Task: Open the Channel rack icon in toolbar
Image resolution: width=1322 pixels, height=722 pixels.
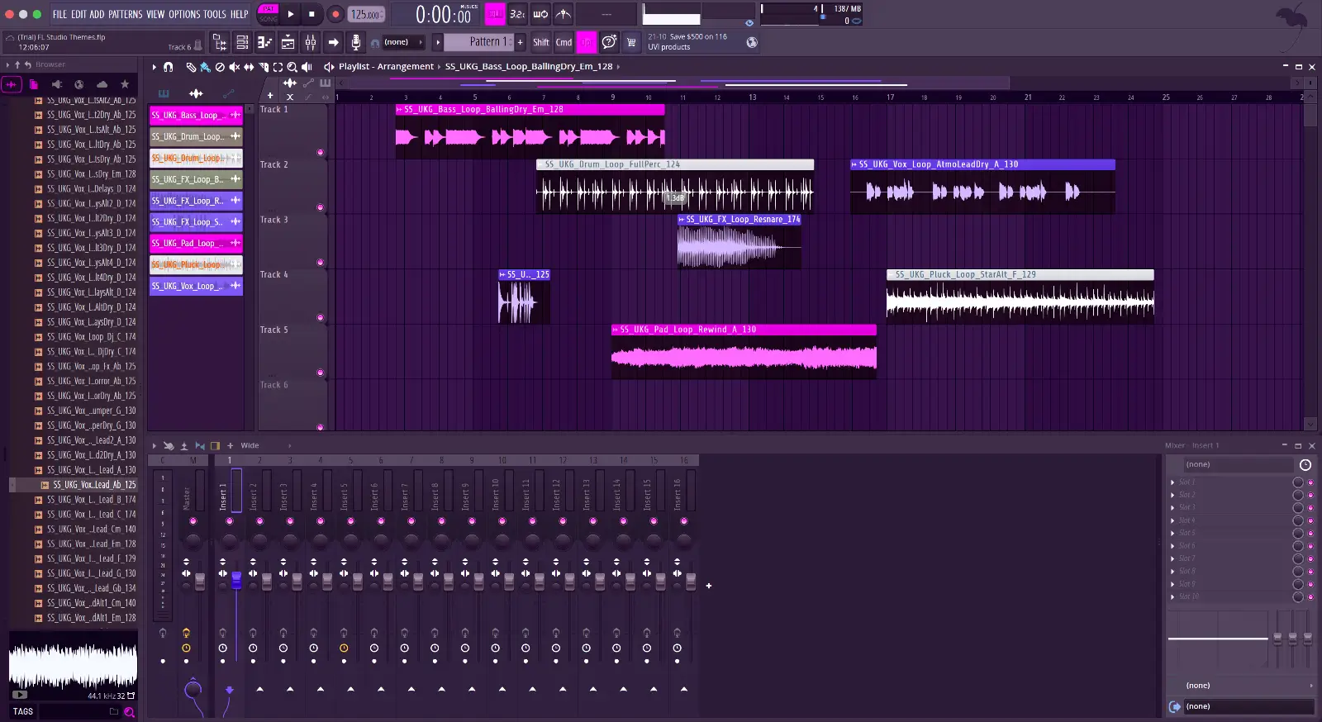Action: point(288,42)
